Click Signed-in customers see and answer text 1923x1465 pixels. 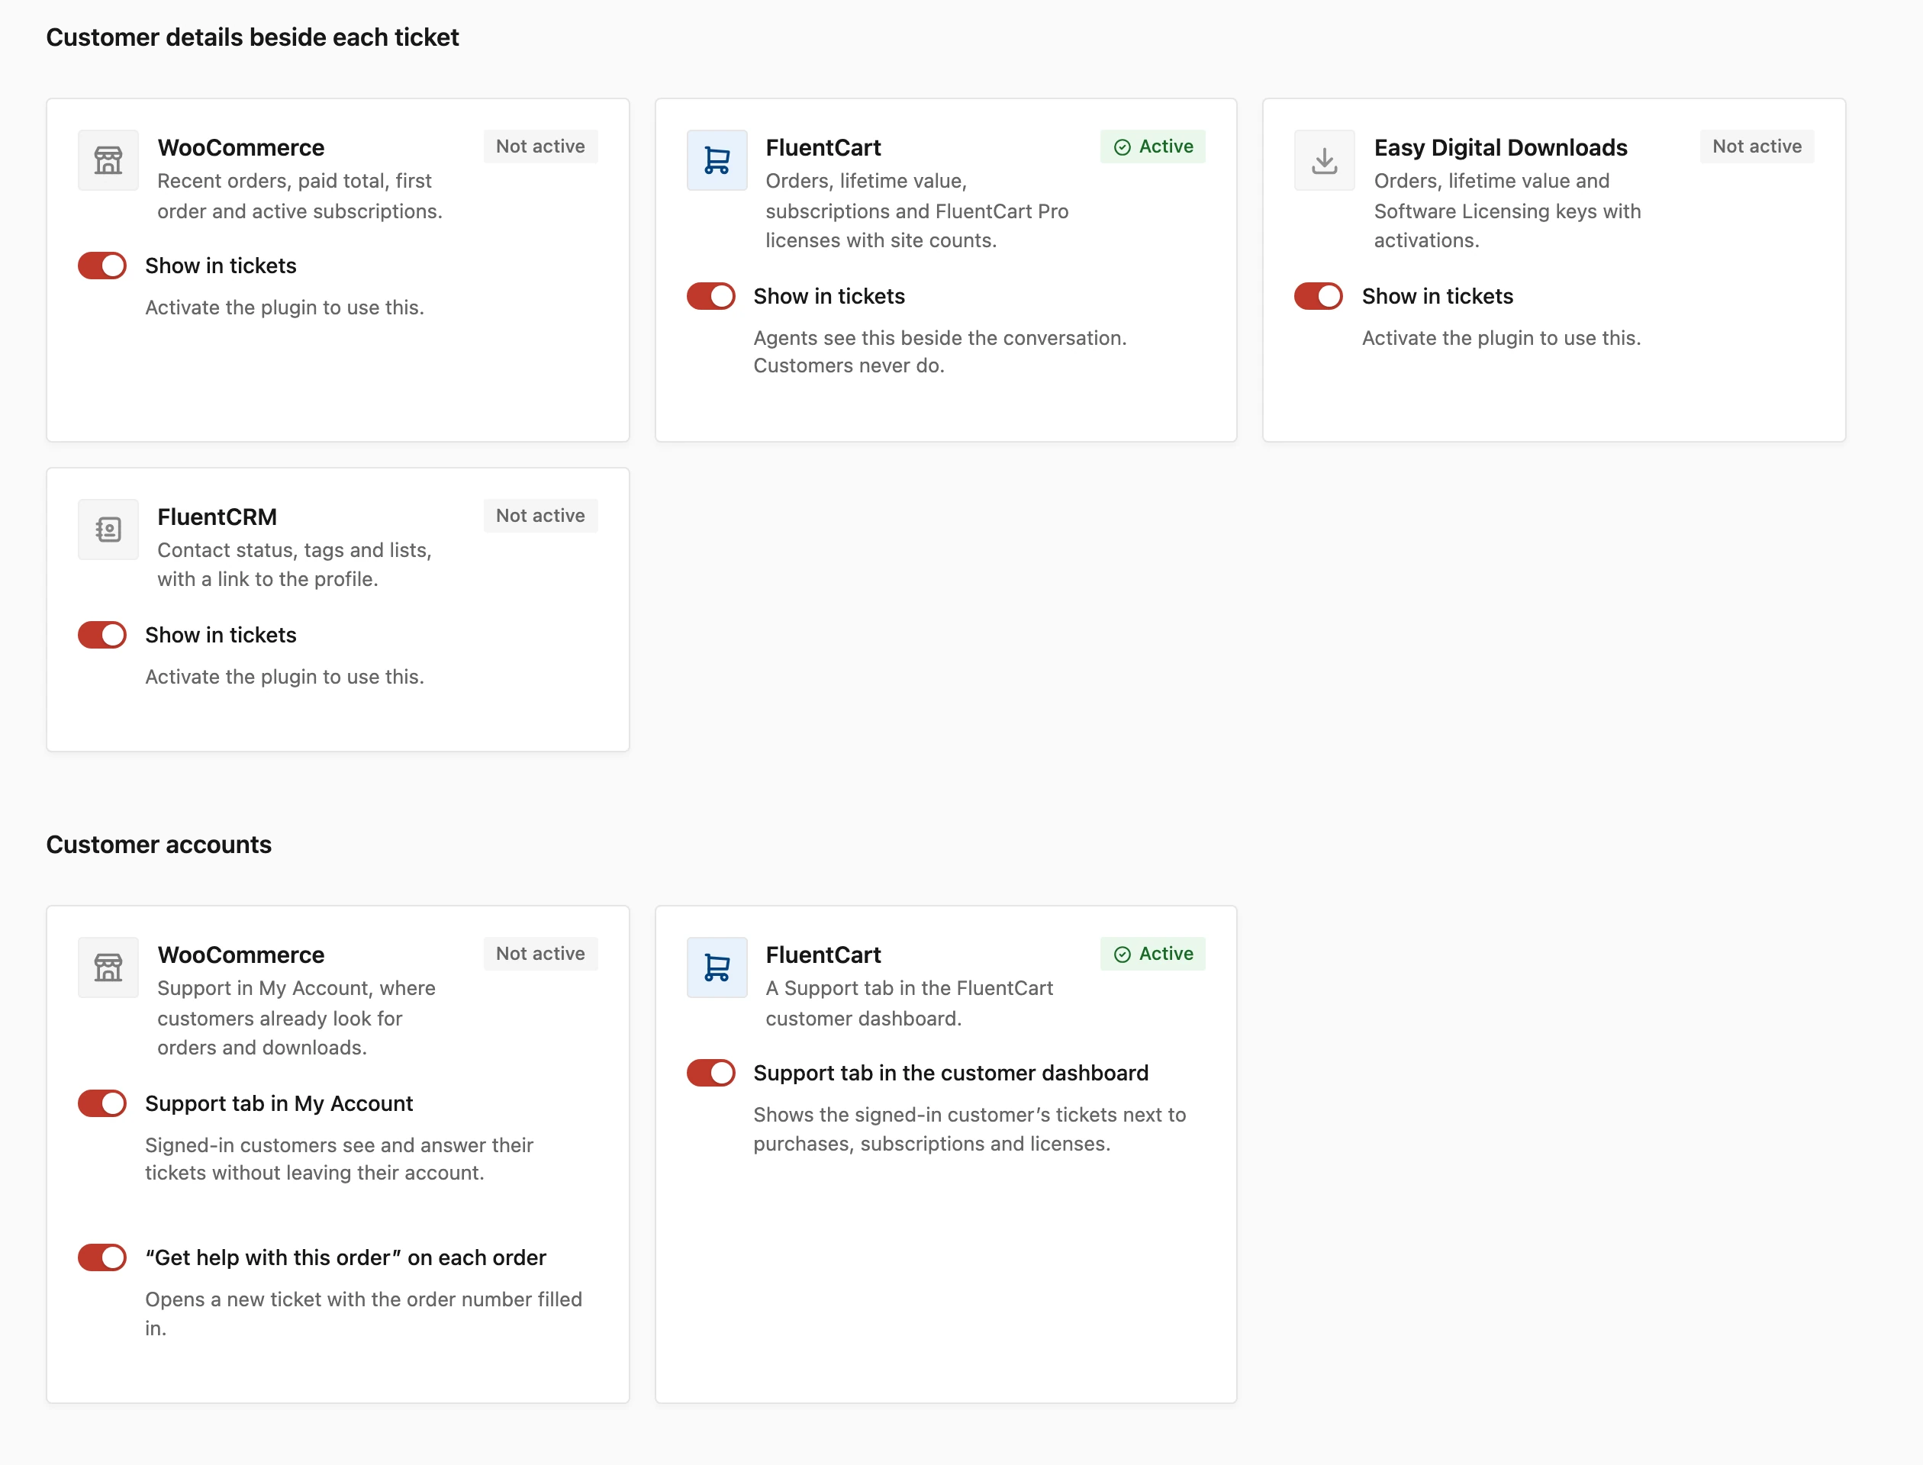pyautogui.click(x=340, y=1159)
